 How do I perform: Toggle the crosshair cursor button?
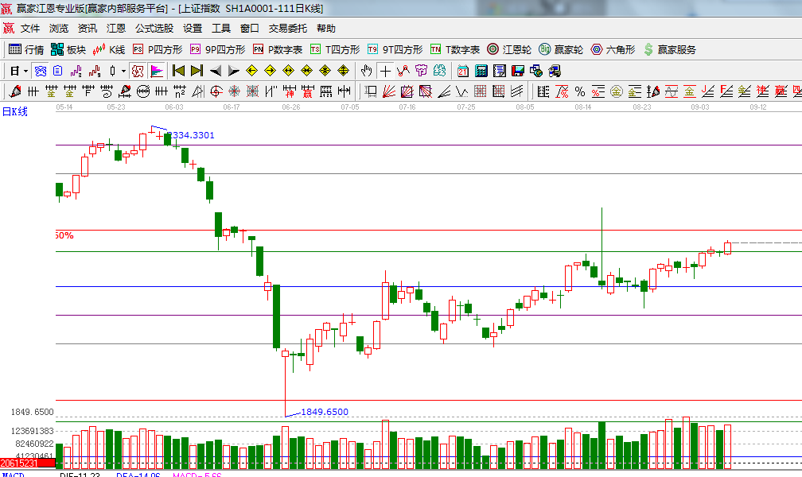[386, 71]
